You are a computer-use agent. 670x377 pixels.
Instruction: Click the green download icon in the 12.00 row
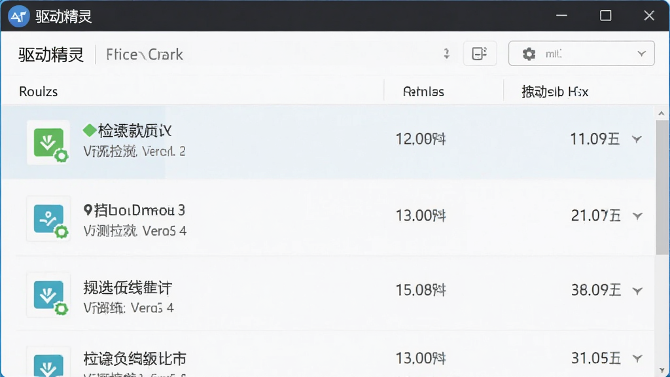pos(48,143)
